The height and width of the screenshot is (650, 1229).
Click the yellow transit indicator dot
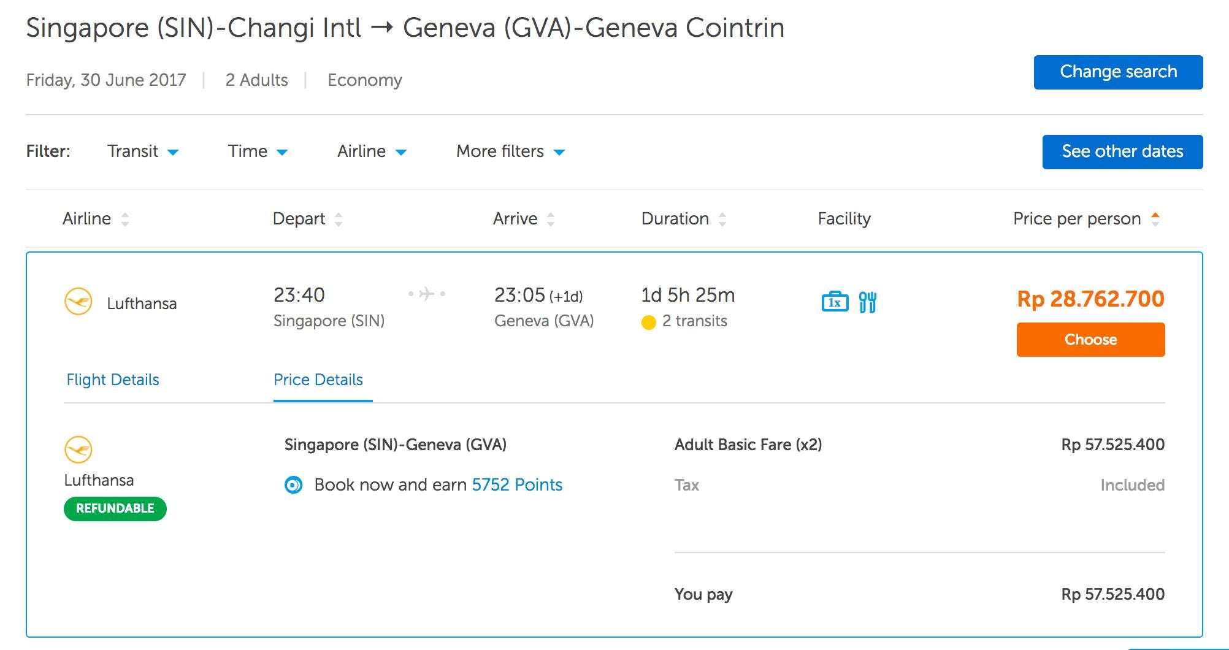coord(649,322)
